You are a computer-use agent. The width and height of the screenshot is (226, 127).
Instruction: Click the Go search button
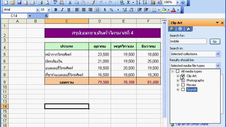click(215, 42)
